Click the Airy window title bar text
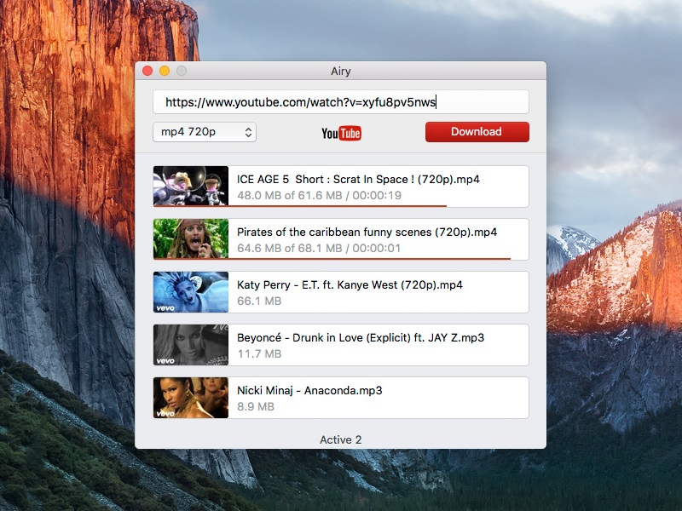 click(341, 71)
